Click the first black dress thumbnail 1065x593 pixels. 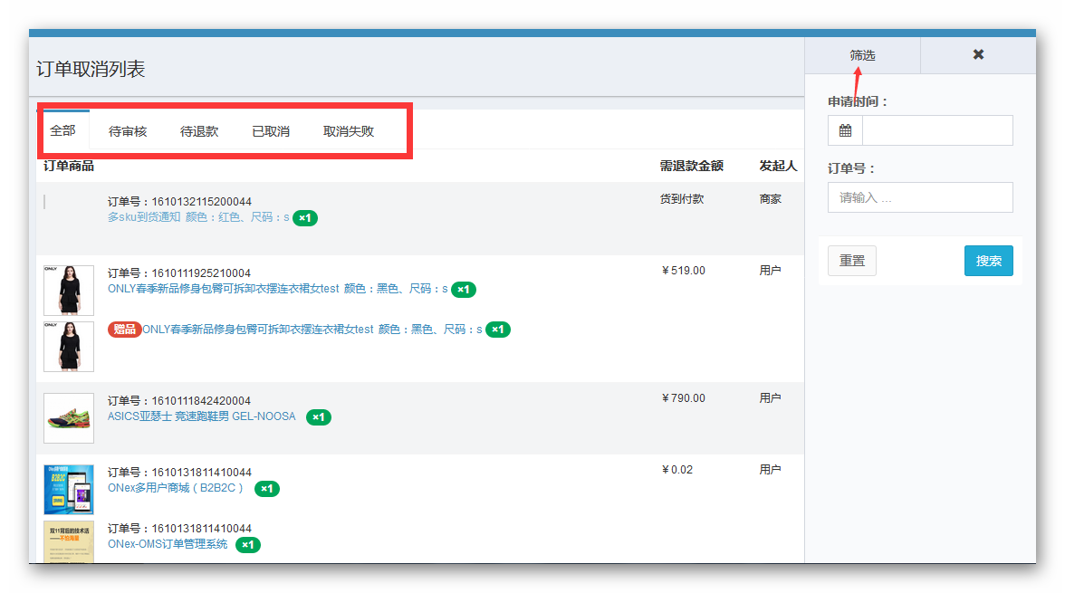(69, 290)
